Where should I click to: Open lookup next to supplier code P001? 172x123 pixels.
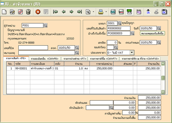pyautogui.click(x=45, y=25)
